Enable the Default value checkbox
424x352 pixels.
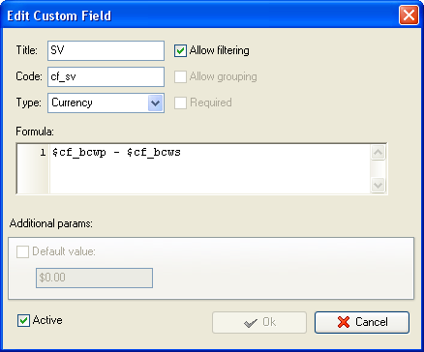[22, 251]
